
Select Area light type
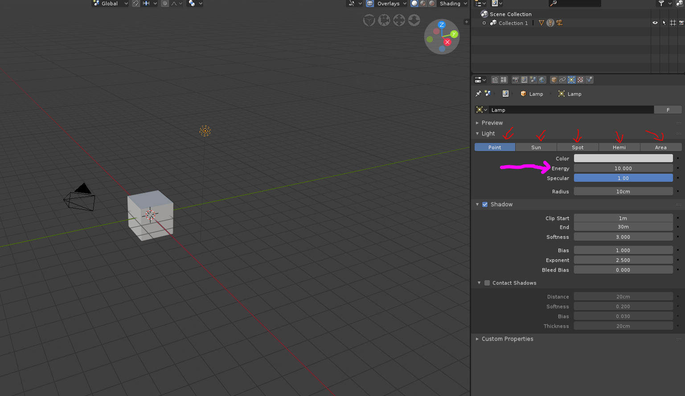[x=661, y=147]
